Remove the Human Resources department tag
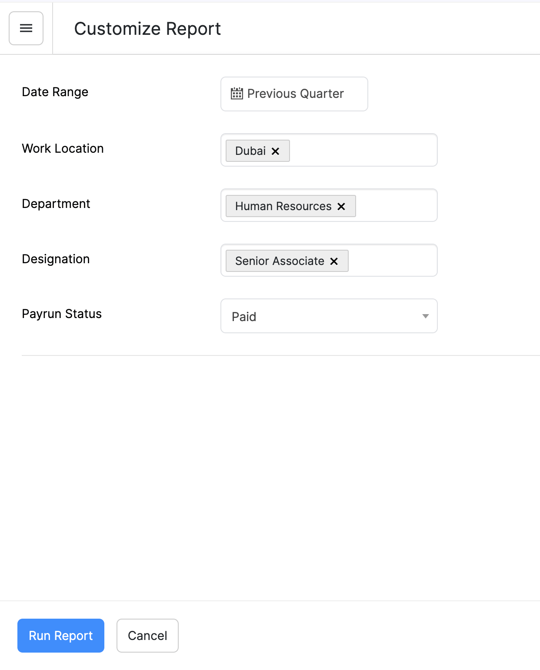The height and width of the screenshot is (670, 540). [341, 206]
